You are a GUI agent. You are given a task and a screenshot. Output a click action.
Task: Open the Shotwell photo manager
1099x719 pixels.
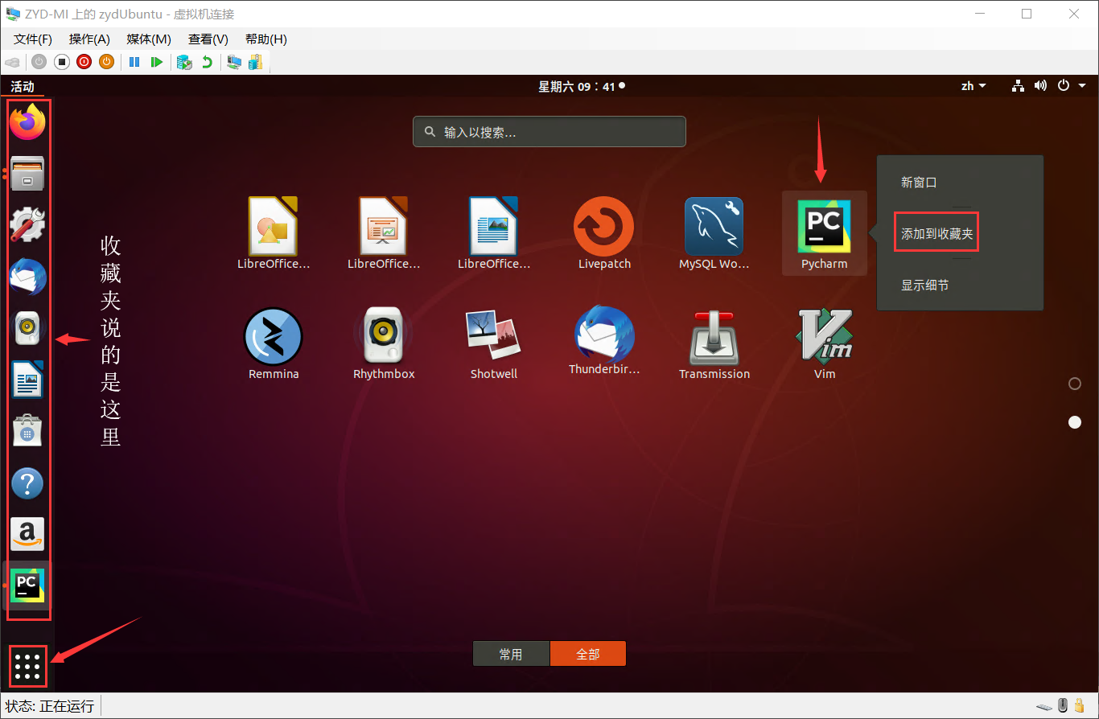(494, 343)
